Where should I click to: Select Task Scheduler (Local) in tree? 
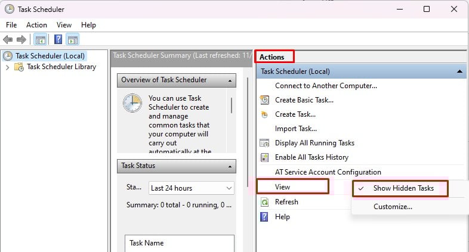pyautogui.click(x=50, y=56)
